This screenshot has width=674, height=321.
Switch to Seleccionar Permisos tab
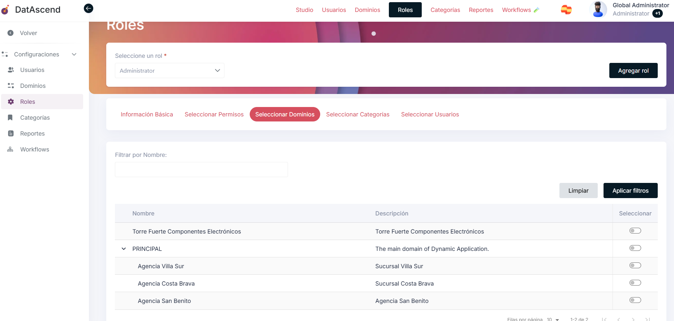coord(214,114)
